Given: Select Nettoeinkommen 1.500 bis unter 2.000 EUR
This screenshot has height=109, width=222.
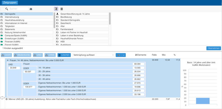Looking at the screenshot, I should (x=91, y=91).
